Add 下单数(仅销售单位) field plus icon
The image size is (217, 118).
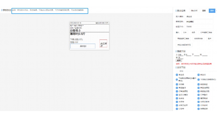pos(198,80)
